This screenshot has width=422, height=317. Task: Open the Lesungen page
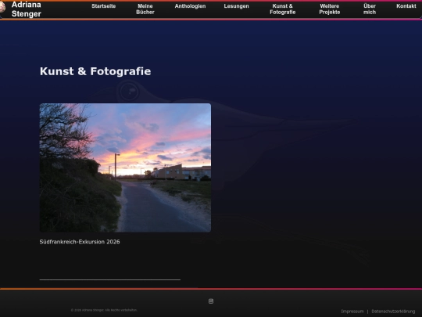(236, 6)
